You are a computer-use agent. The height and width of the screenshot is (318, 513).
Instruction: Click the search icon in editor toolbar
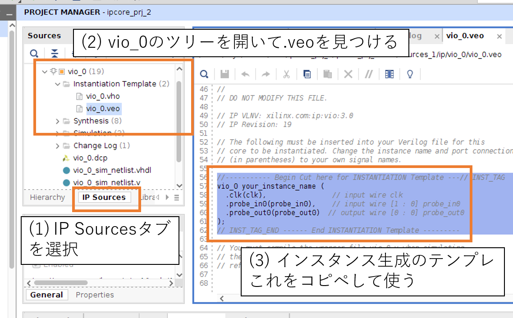pos(204,74)
